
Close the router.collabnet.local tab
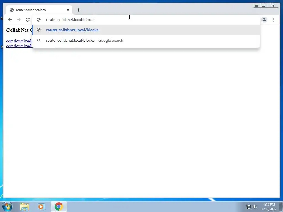coord(68,10)
